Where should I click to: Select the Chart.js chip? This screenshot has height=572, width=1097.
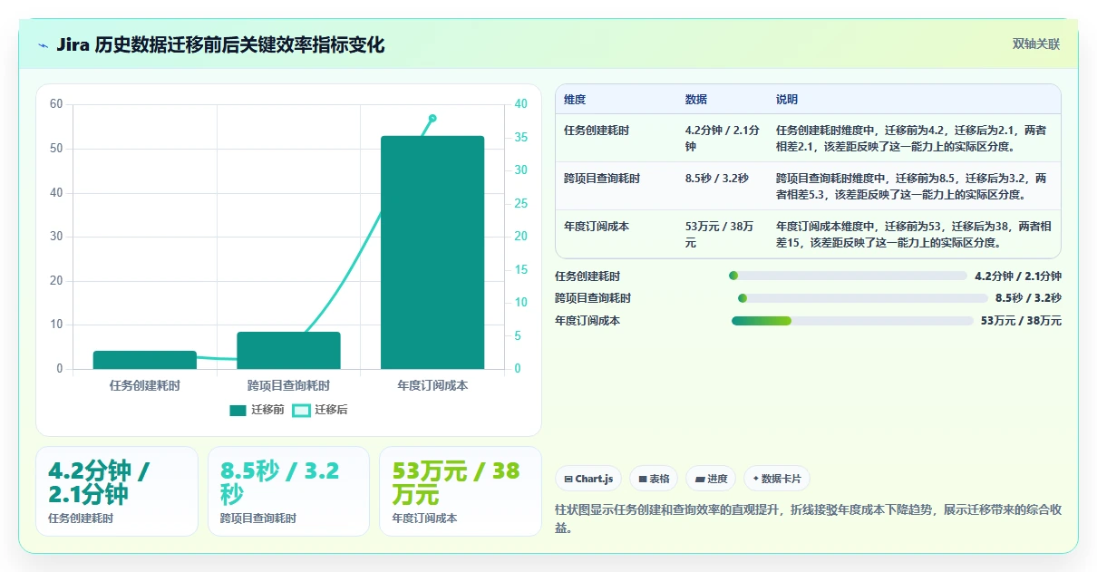[589, 479]
